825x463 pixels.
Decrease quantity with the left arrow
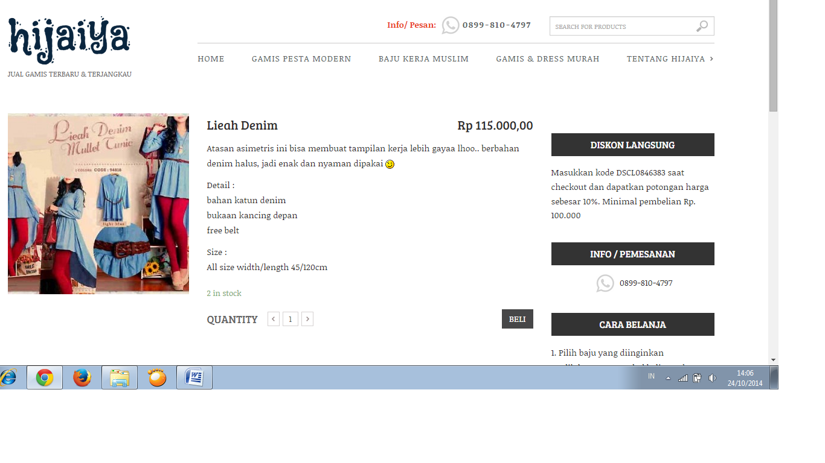tap(274, 320)
